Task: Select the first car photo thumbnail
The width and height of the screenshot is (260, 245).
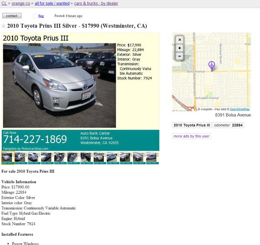Action: point(8,158)
